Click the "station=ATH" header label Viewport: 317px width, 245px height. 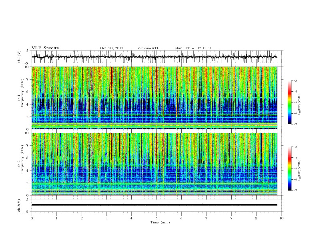pyautogui.click(x=148, y=48)
